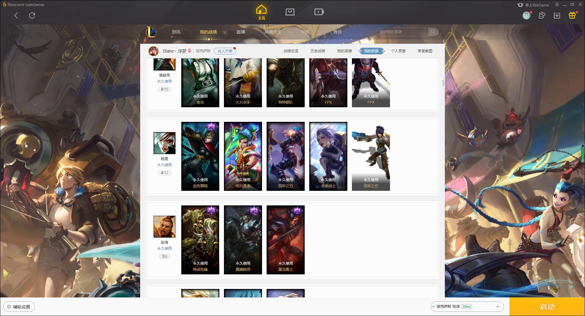
Task: Open the 英雄大全 tab
Action: pyautogui.click(x=273, y=32)
